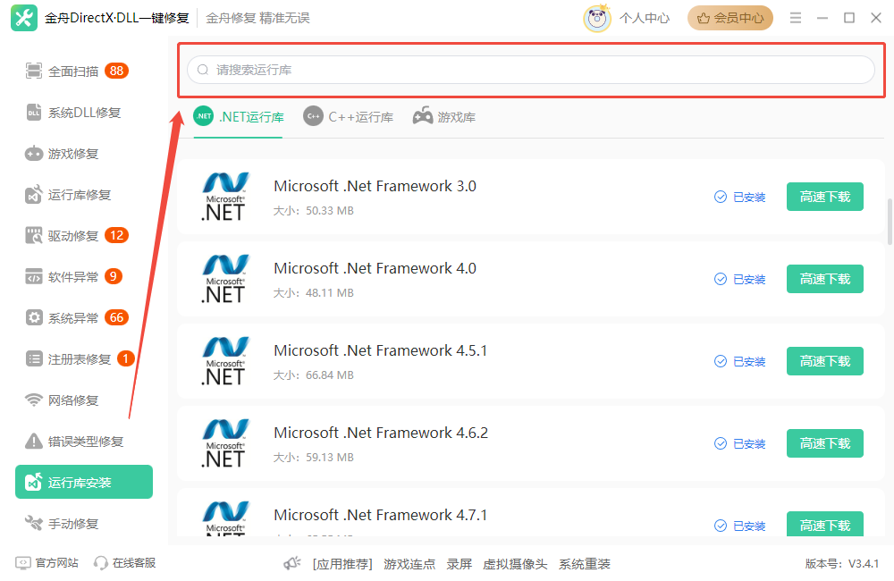The image size is (894, 581).
Task: Click the version number V3.4.1
Action: tap(864, 564)
